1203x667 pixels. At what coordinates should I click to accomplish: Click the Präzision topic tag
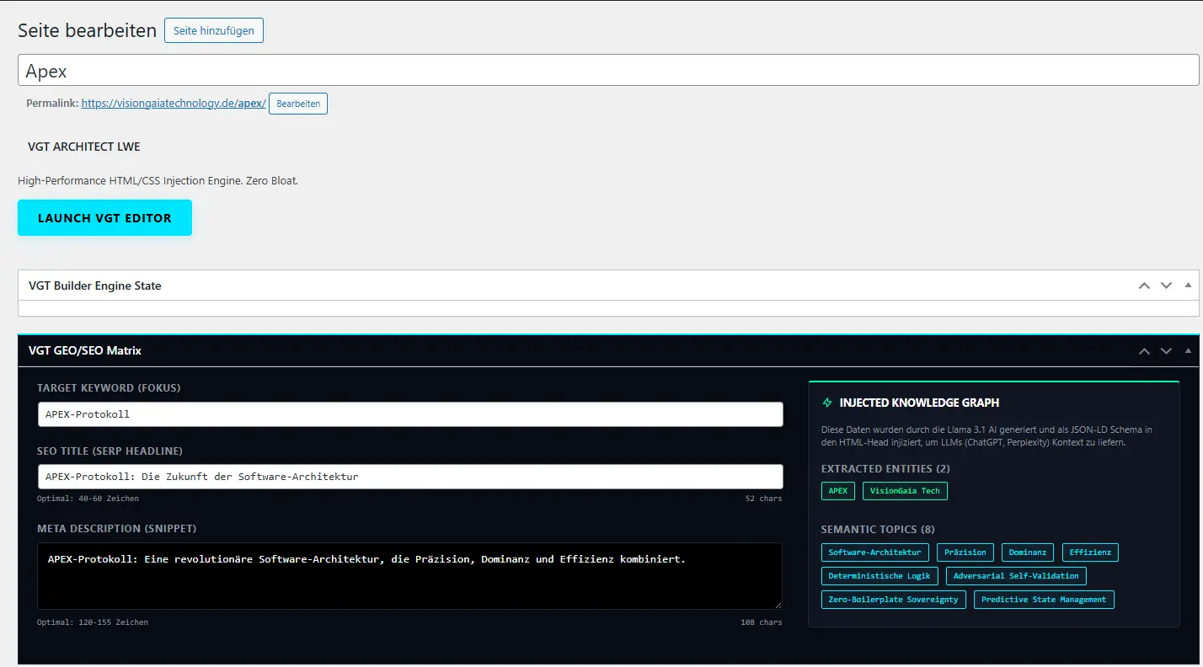[965, 552]
